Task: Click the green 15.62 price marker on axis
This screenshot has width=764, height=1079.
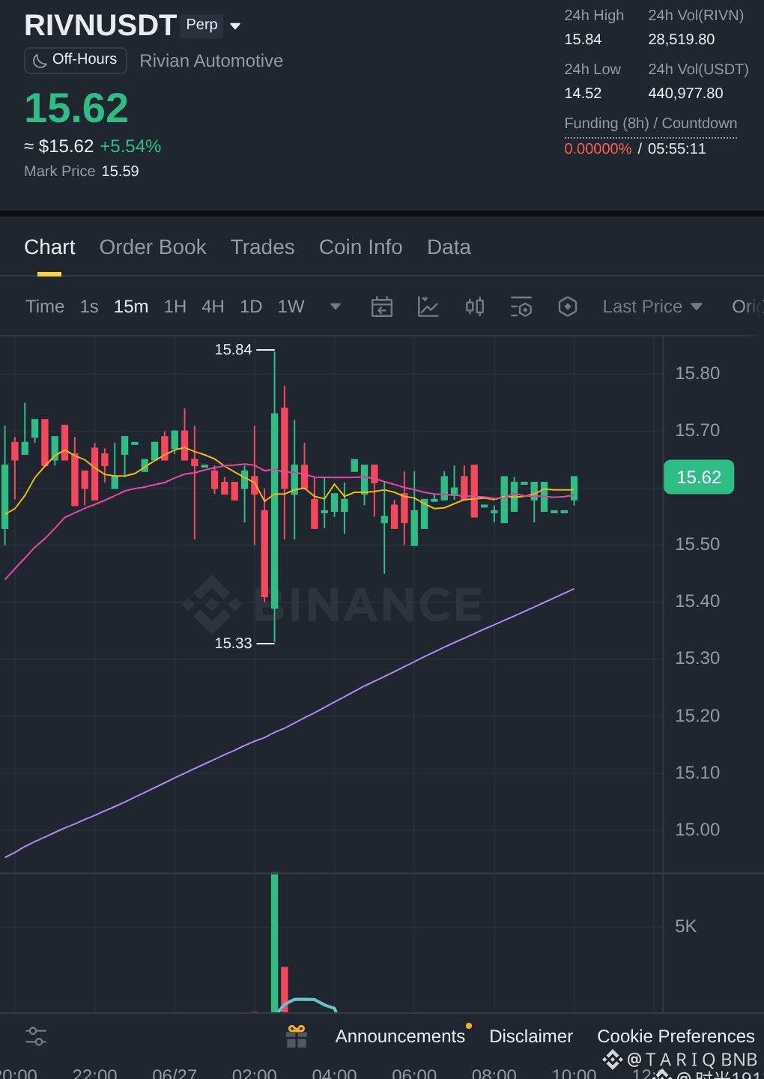Action: tap(699, 477)
